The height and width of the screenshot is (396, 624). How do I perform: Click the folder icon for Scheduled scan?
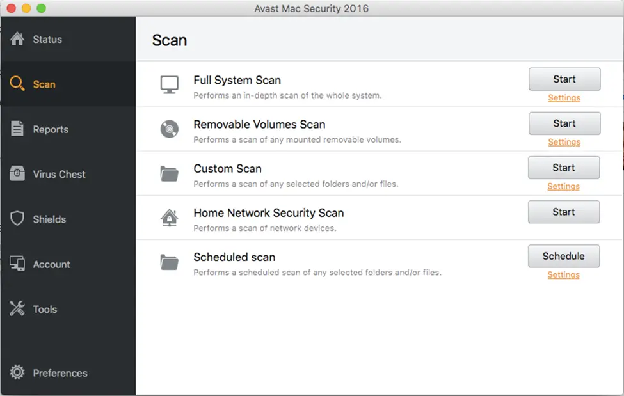[170, 262]
